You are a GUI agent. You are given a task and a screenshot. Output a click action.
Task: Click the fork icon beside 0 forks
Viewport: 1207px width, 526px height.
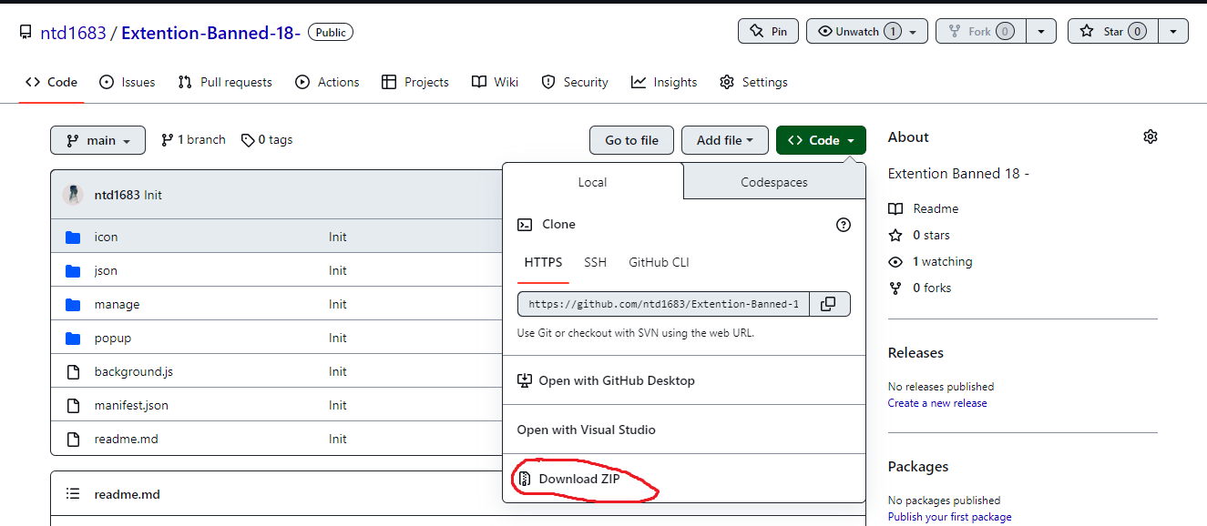(895, 288)
